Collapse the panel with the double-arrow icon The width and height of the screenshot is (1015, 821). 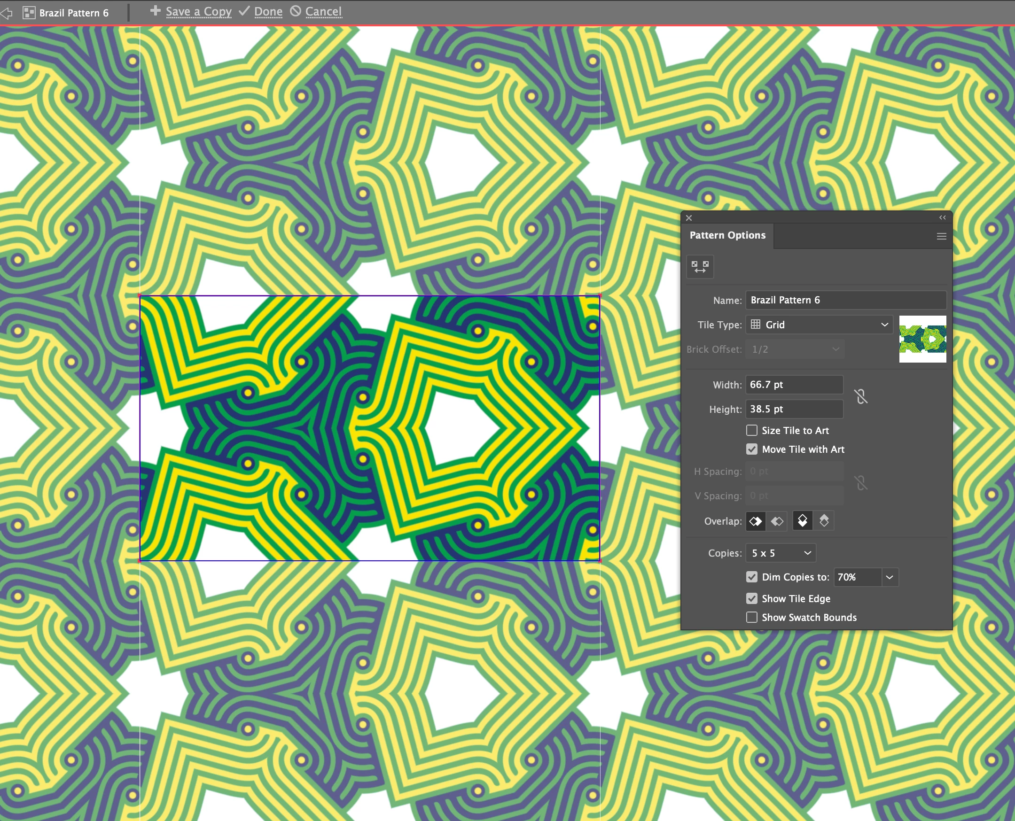[x=942, y=217]
